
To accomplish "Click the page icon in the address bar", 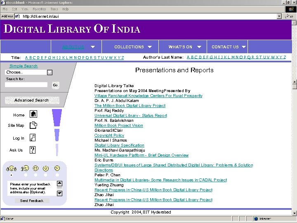I will (x=17, y=16).
